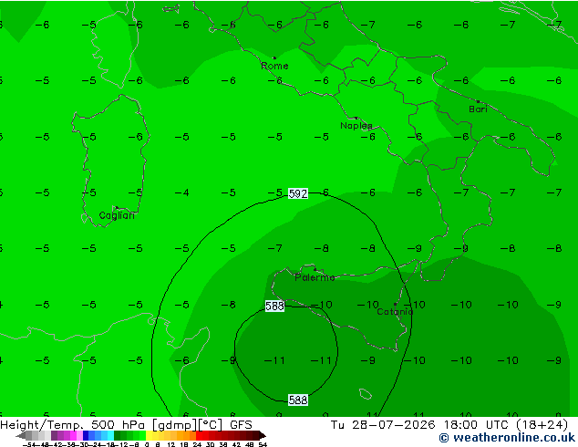The width and height of the screenshot is (578, 447).
Task: Select the bottom 588 contour label
Action: tap(297, 400)
